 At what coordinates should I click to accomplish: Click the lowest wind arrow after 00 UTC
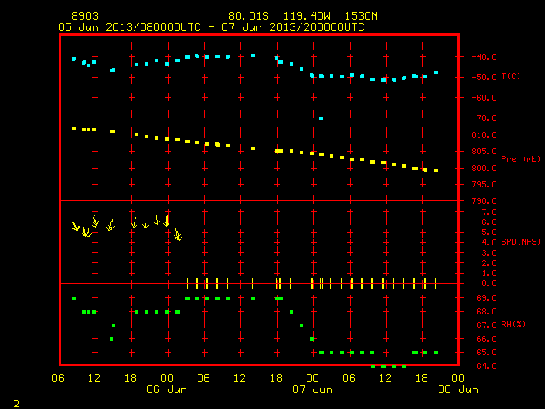tap(178, 235)
